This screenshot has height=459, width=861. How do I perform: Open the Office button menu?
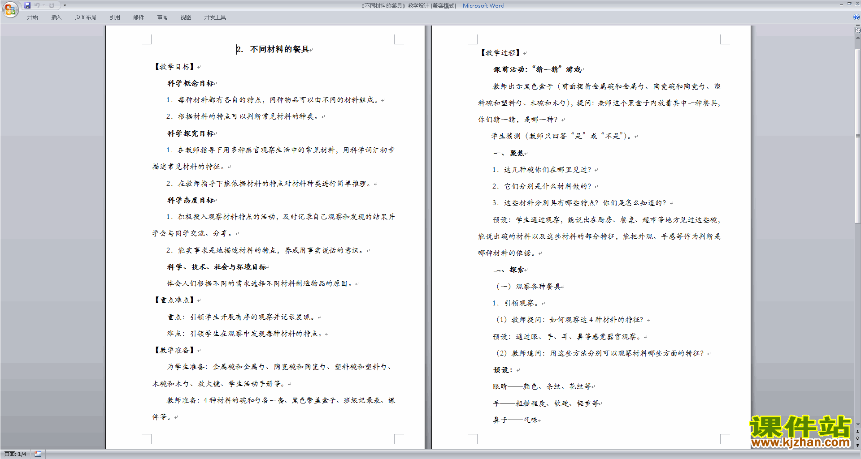click(x=10, y=9)
